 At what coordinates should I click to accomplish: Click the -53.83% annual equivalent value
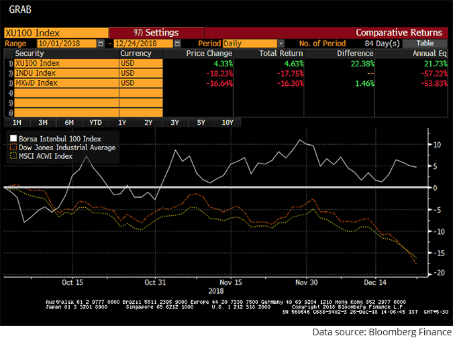pyautogui.click(x=434, y=83)
